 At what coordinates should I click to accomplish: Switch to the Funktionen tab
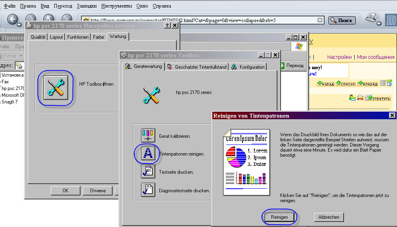tap(78, 37)
